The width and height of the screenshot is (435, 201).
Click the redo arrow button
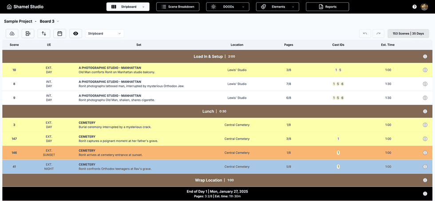[379, 34]
